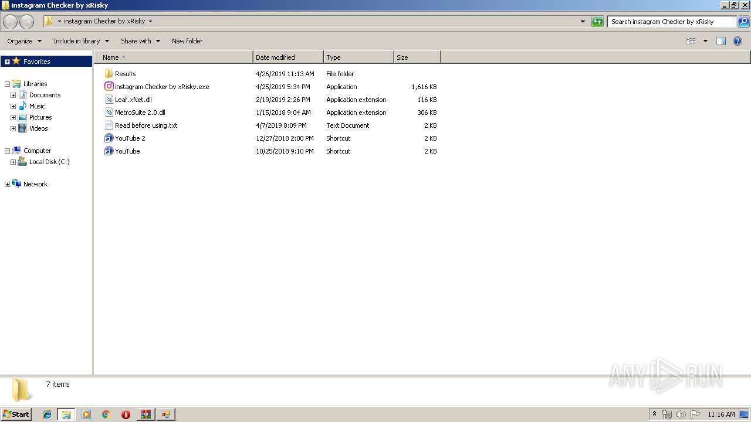Expand the Network tree node
Screen dimensions: 751x422
pyautogui.click(x=7, y=184)
